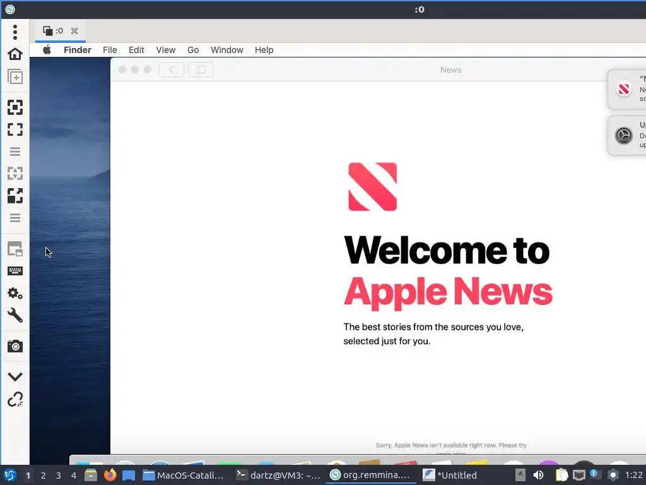Launch Firefox from taskbar
646x485 pixels.
[110, 475]
